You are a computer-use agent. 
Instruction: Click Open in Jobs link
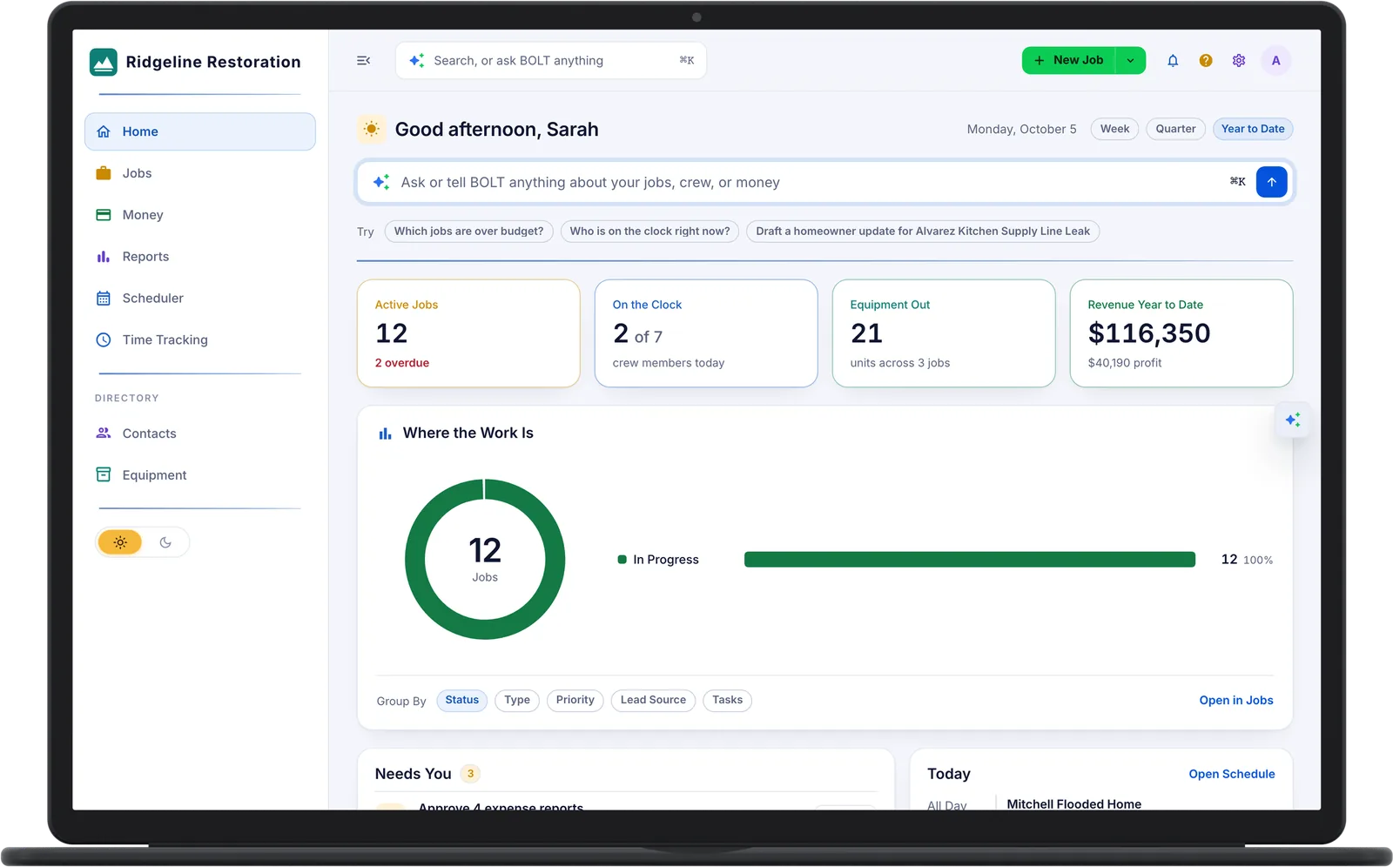(x=1236, y=701)
